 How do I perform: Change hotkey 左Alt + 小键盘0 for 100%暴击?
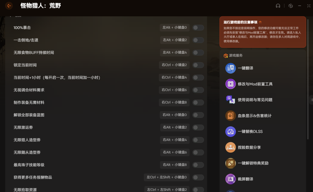pos(175,28)
